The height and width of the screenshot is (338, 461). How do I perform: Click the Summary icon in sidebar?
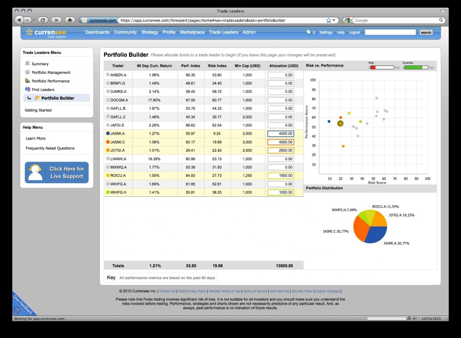point(27,63)
